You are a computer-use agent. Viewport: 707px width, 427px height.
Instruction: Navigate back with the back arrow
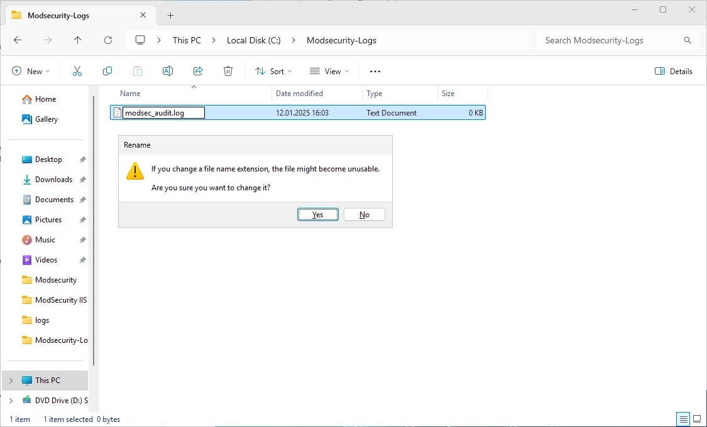click(x=18, y=40)
